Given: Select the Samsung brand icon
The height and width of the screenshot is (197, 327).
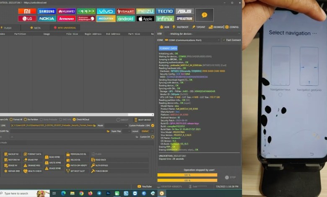Looking at the screenshot, I should (x=47, y=11).
